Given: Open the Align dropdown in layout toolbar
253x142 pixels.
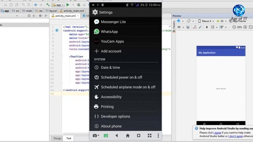Looking at the screenshot, I should pyautogui.click(x=223, y=27).
